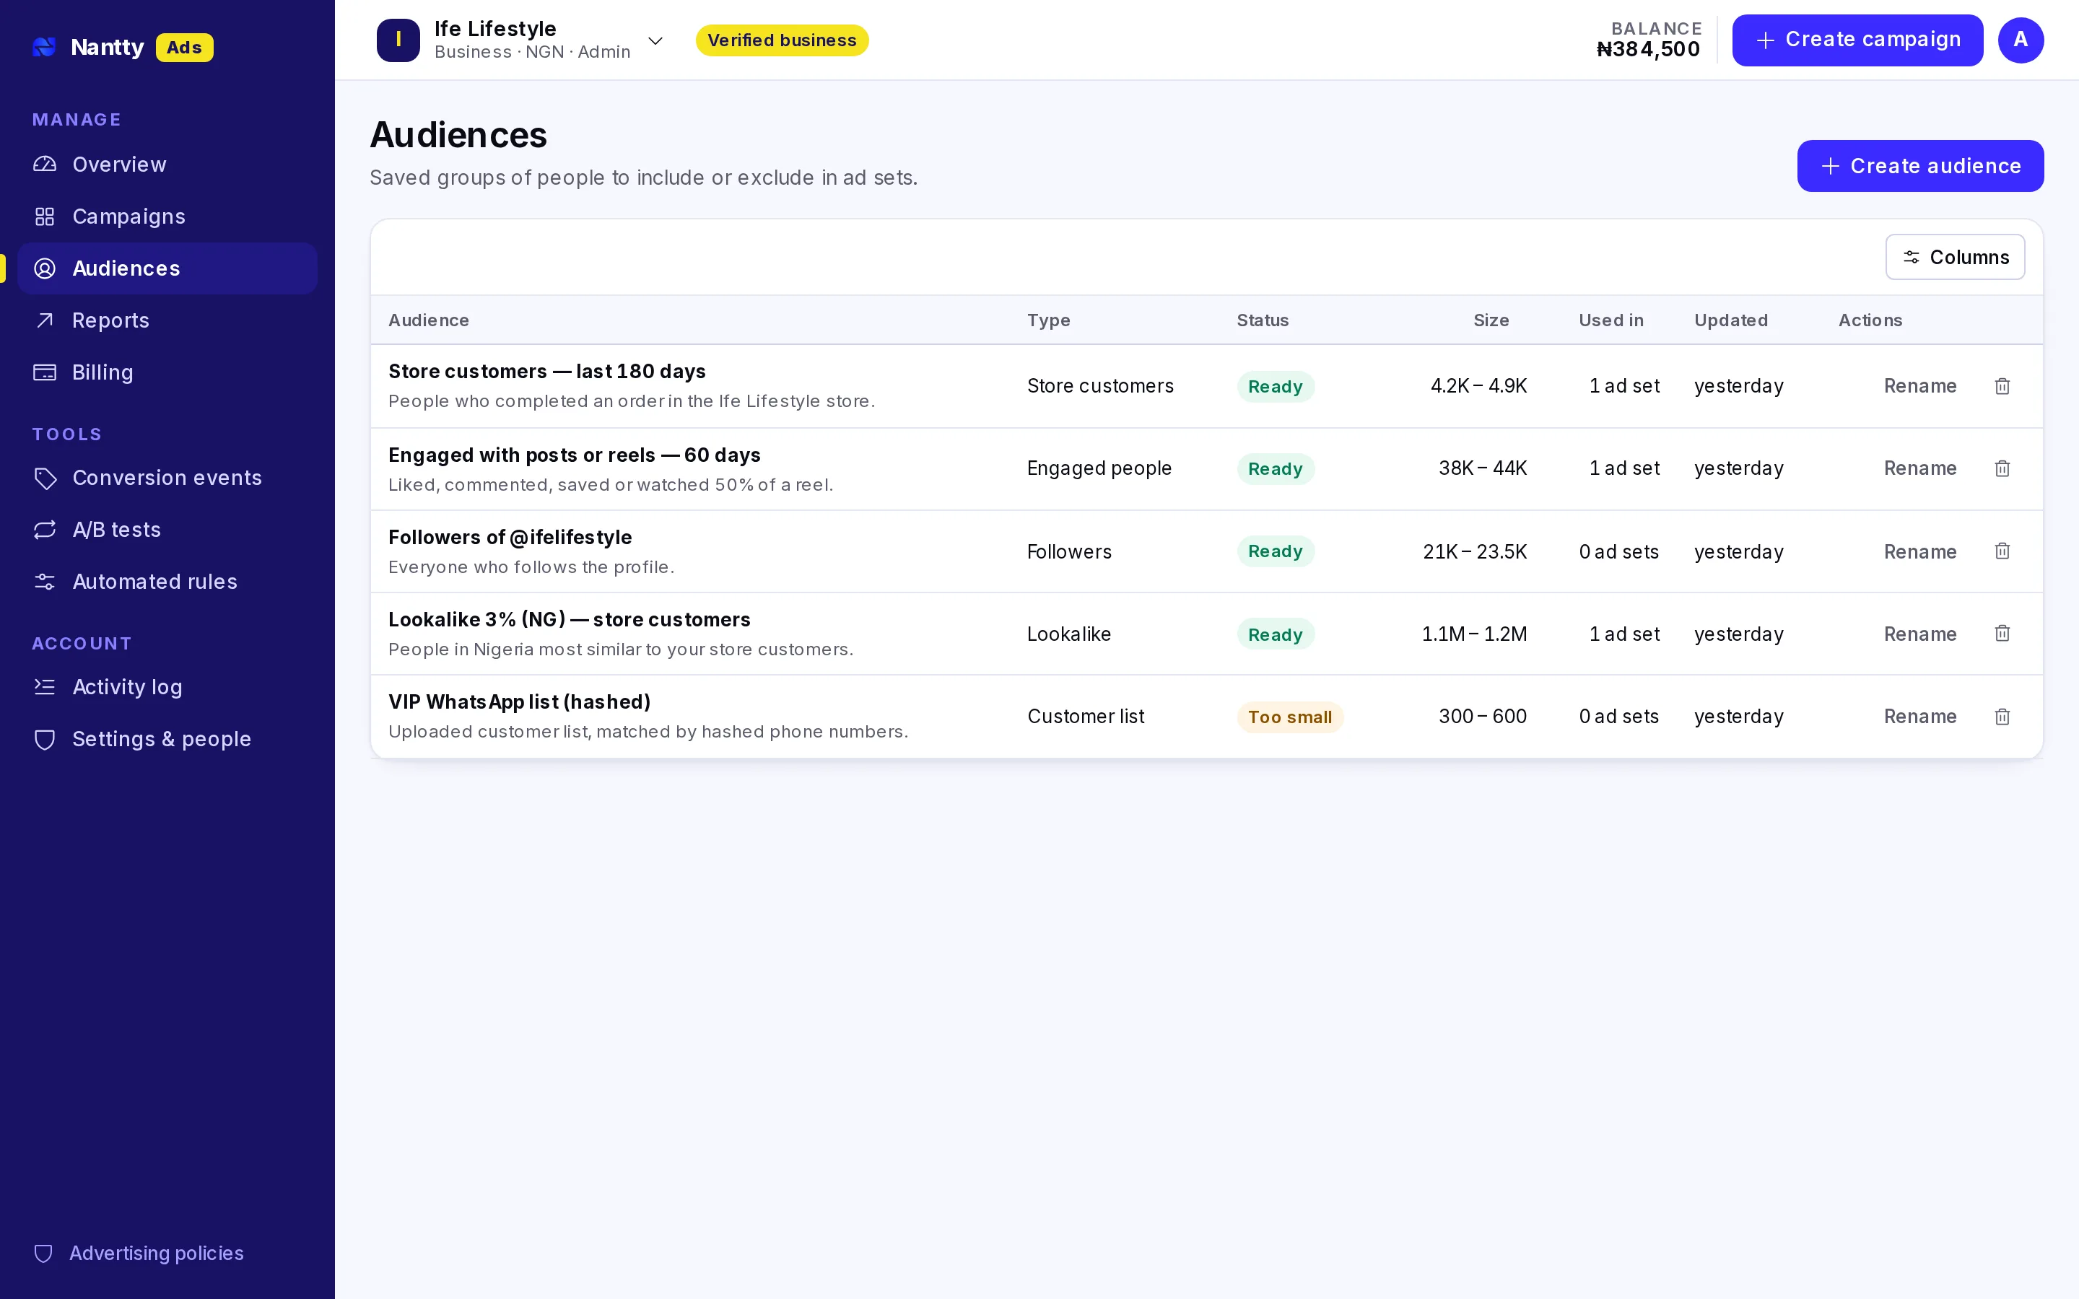Rename the VIP WhatsApp list audience
Viewport: 2079px width, 1299px height.
pyautogui.click(x=1920, y=717)
